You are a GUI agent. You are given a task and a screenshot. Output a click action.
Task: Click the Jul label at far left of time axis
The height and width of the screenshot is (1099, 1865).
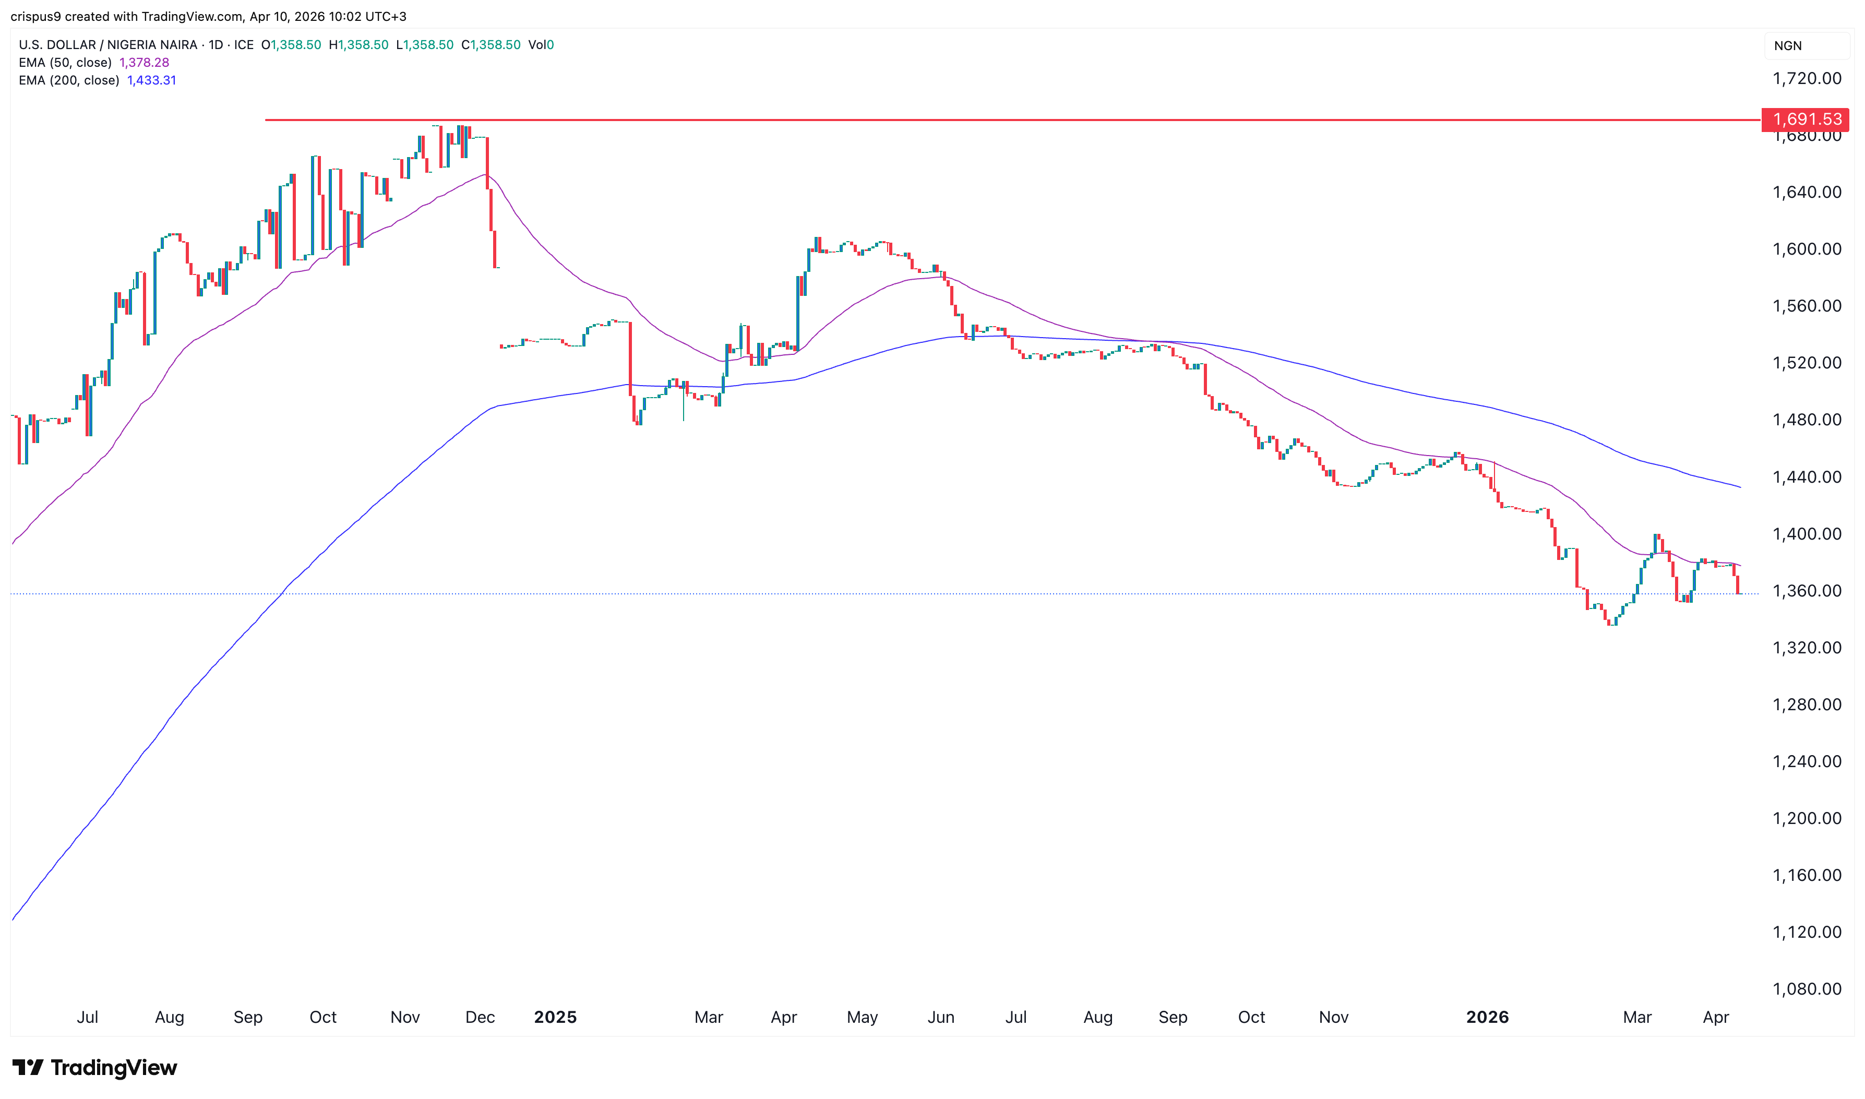87,1017
